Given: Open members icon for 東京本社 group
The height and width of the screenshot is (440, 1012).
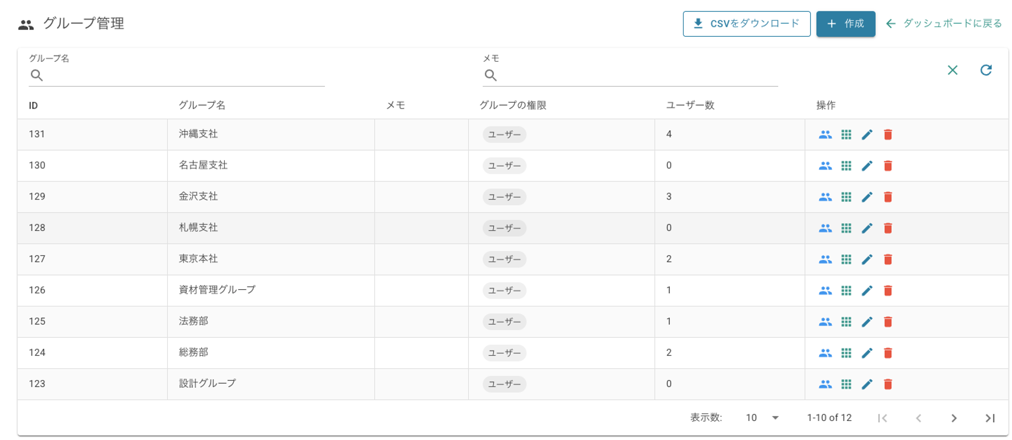Looking at the screenshot, I should [x=825, y=259].
